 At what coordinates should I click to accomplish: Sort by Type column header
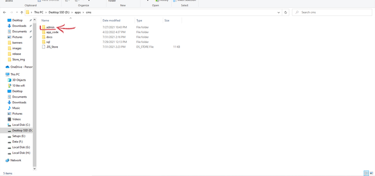tap(139, 21)
